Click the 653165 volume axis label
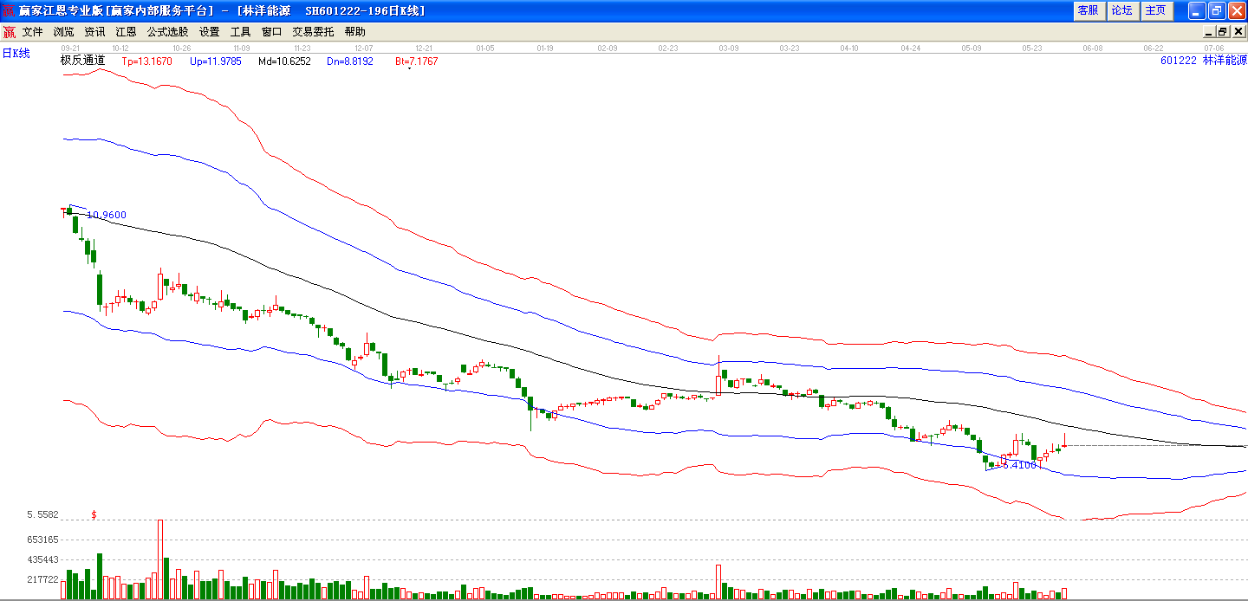Screen dimensions: 1248x601 pos(42,540)
